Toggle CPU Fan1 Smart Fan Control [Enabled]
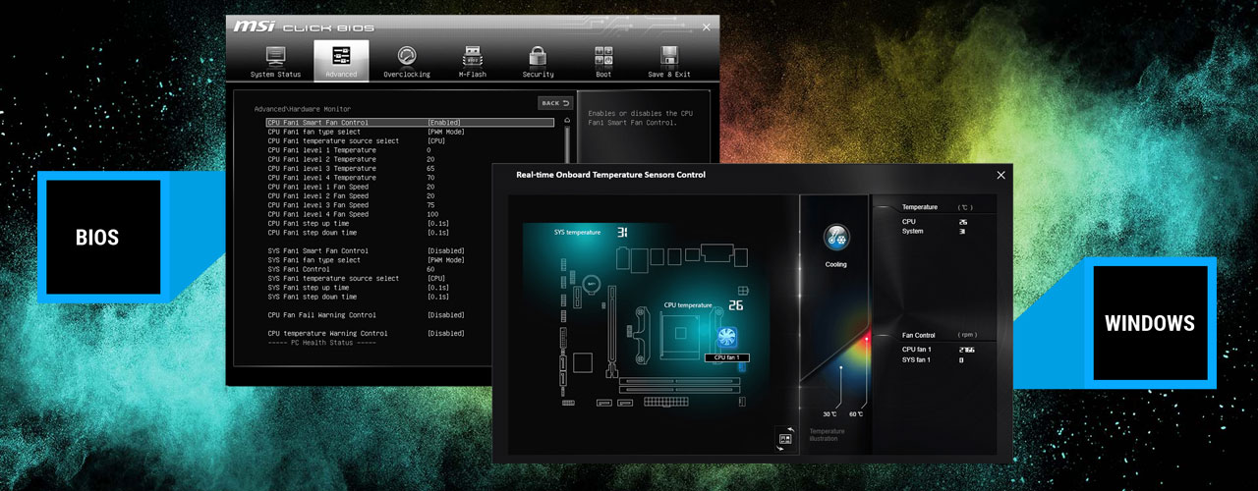Screen dimensions: 1258x491 coord(410,123)
